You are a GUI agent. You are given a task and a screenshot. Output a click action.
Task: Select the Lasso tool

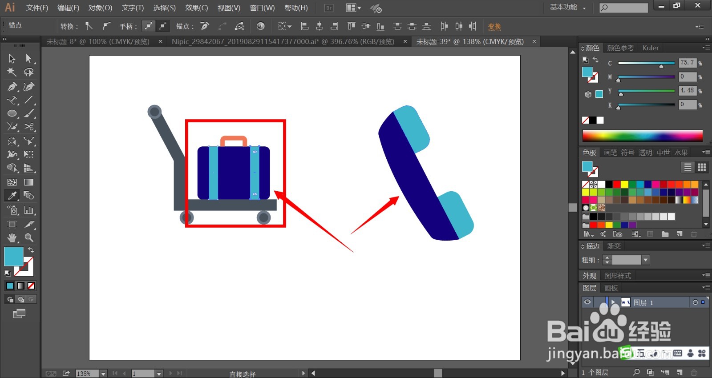pos(29,72)
